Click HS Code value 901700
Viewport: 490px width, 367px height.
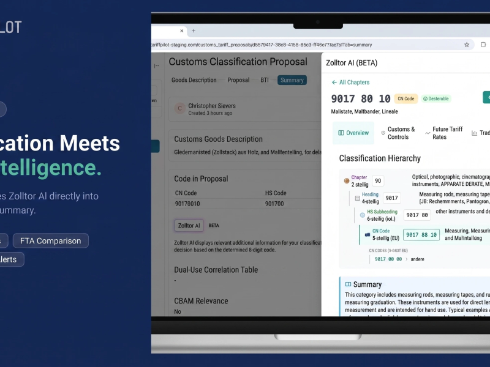point(274,204)
